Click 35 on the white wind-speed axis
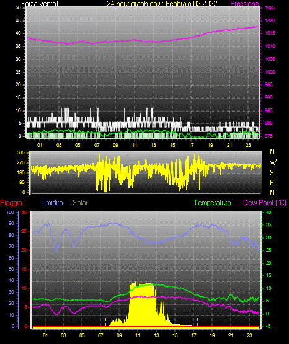 pyautogui.click(x=18, y=46)
